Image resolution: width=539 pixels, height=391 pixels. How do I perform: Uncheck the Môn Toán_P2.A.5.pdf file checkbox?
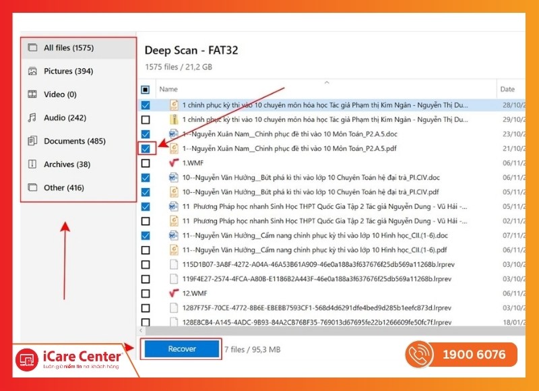pyautogui.click(x=146, y=148)
